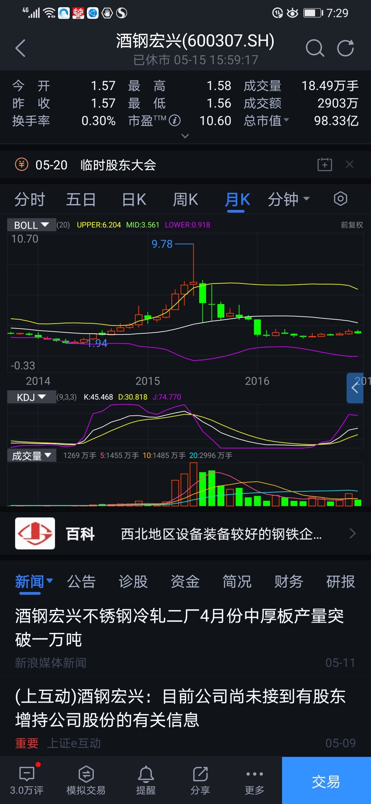Expand more quote details chevron
Viewport: 371px width, 804px height.
(185, 136)
